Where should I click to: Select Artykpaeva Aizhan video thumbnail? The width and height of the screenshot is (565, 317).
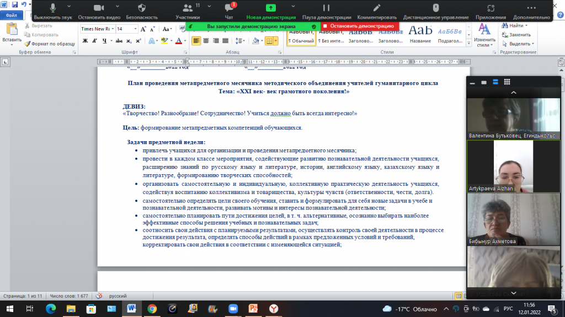514,166
